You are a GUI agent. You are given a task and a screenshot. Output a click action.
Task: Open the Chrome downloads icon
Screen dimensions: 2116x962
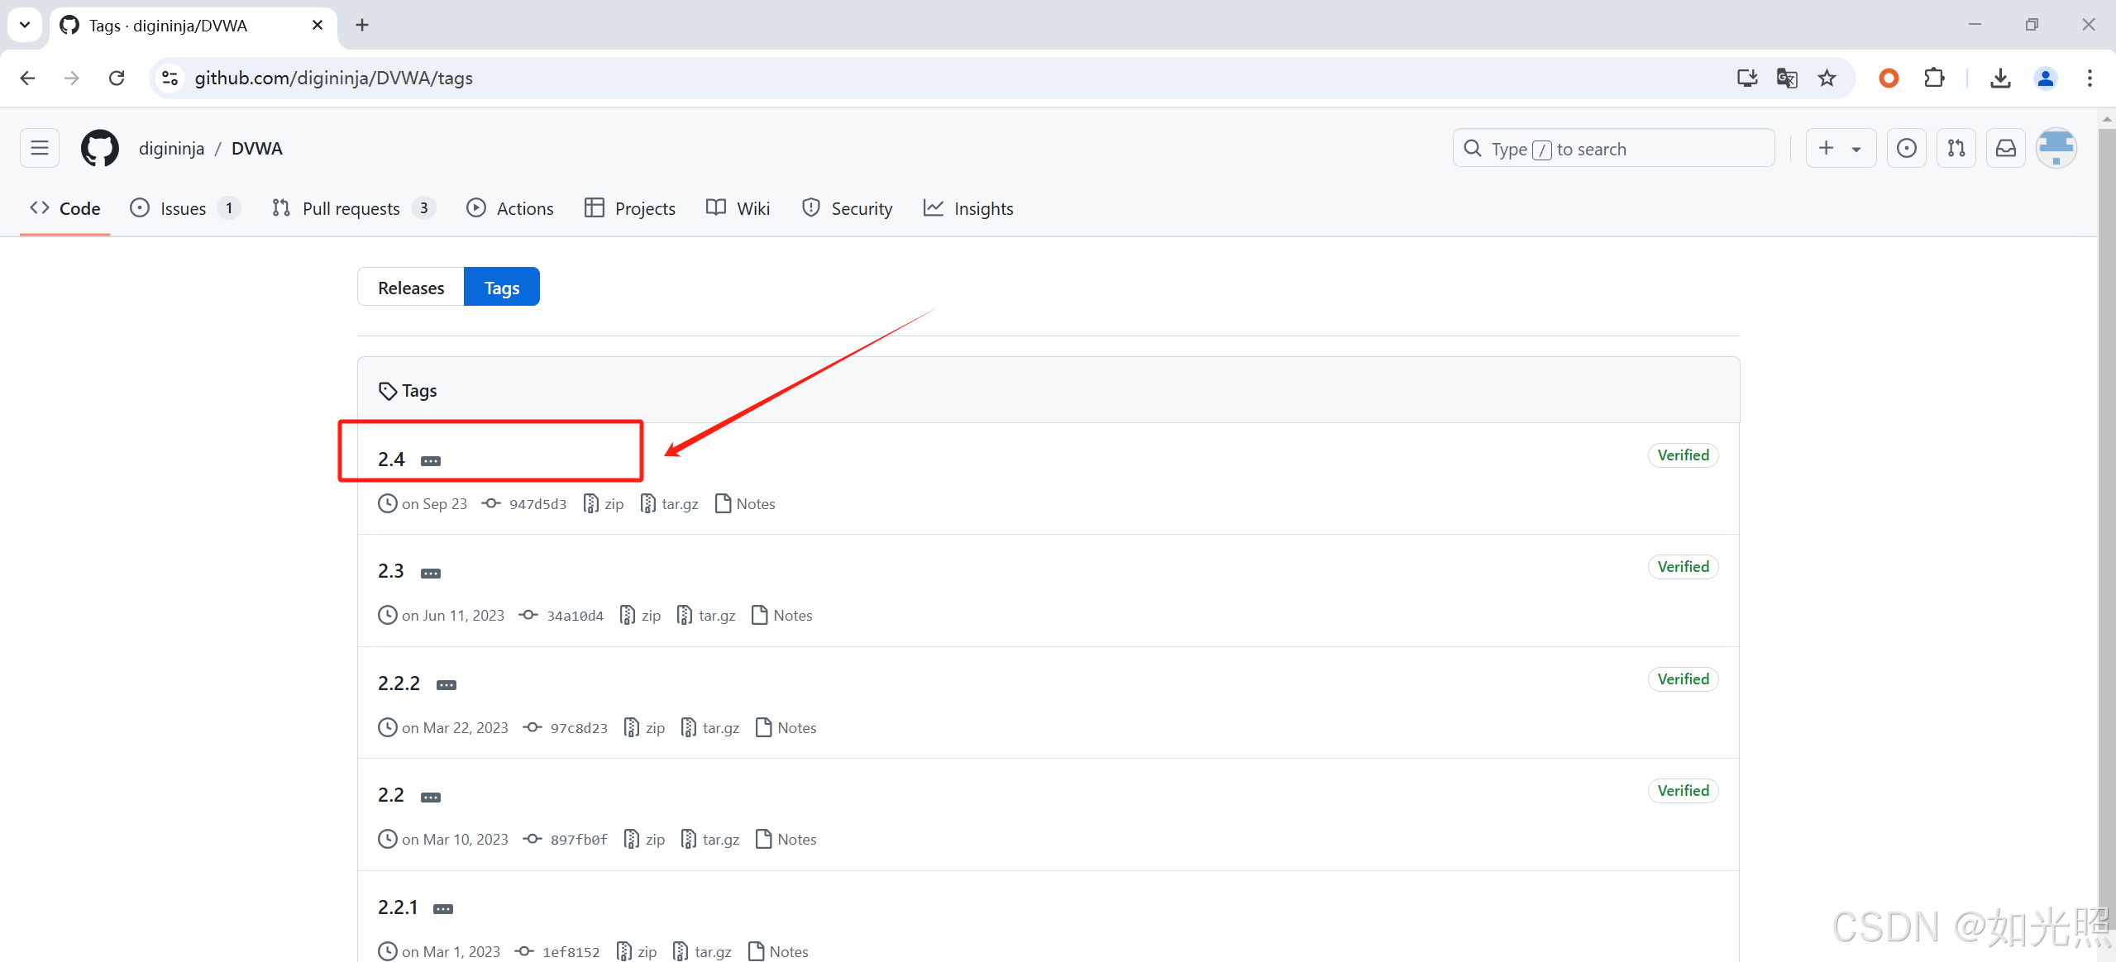(x=1999, y=78)
